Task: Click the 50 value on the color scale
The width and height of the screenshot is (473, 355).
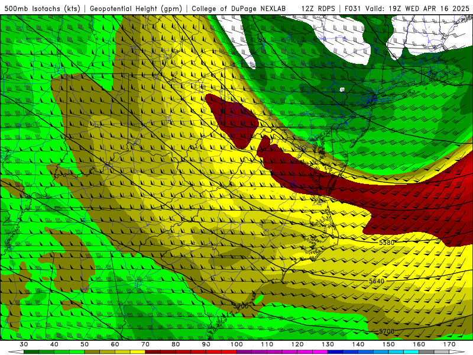Action: 85,344
